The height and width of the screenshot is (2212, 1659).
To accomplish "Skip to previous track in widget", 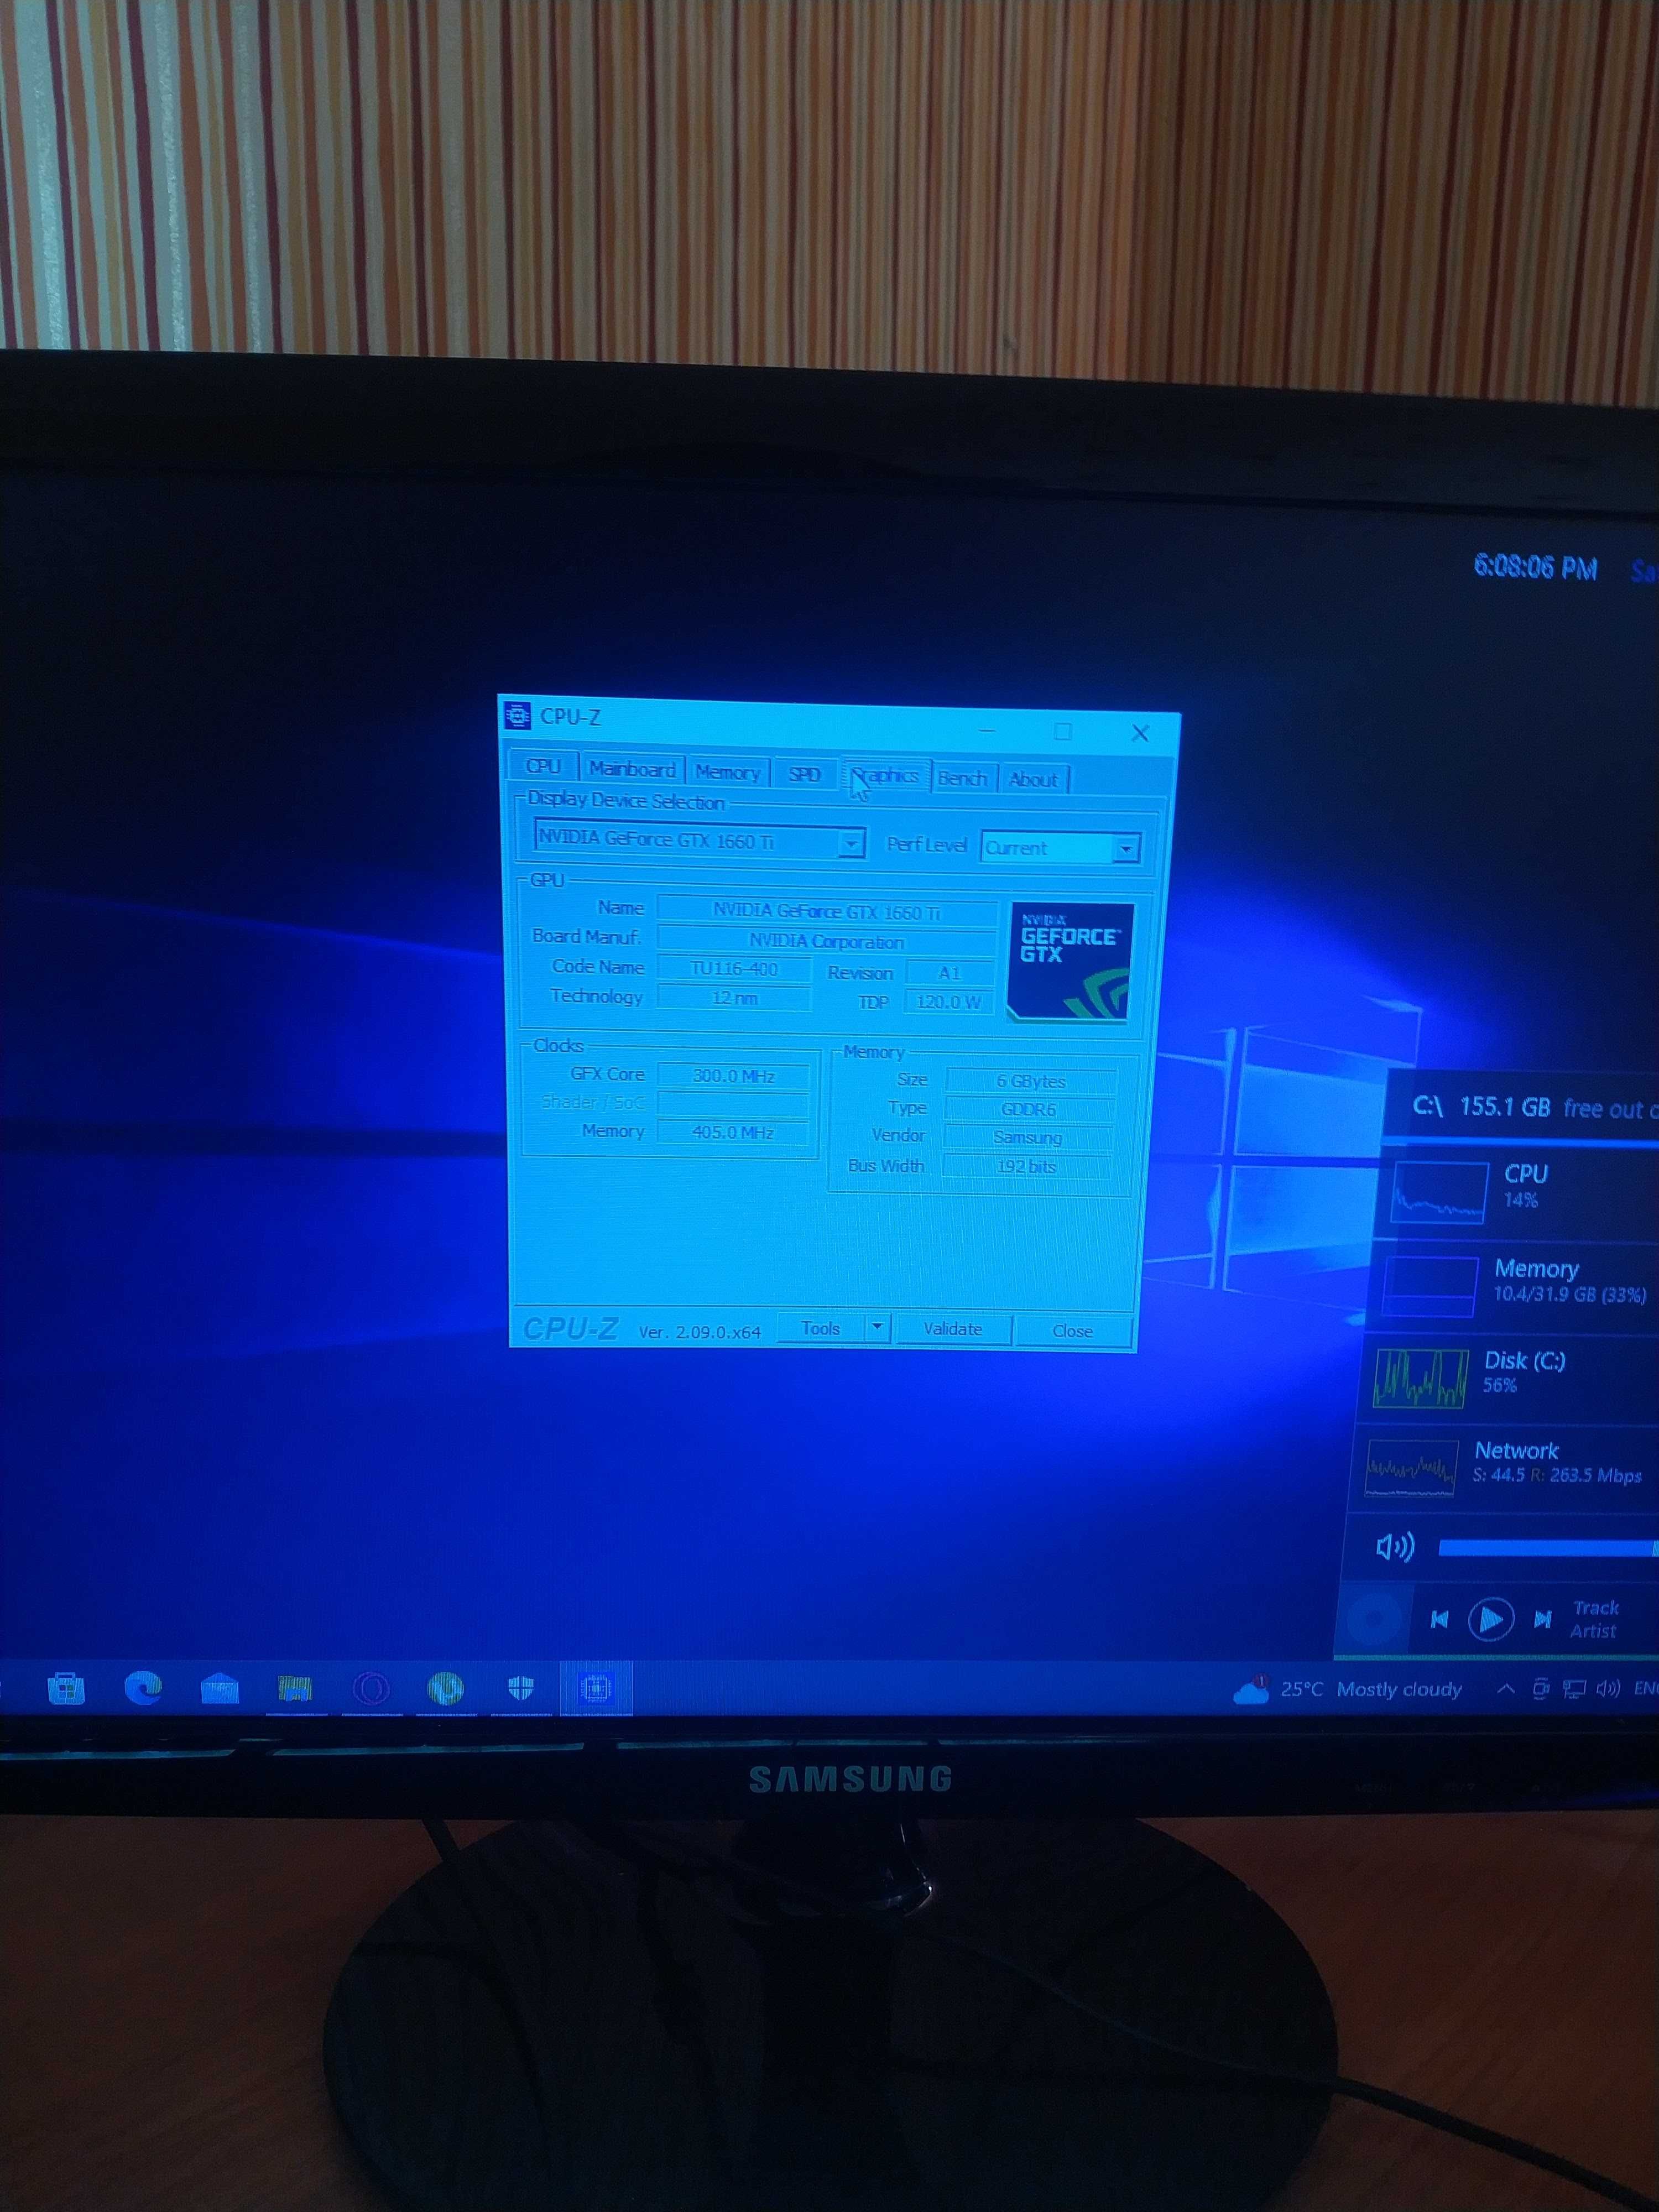I will pos(1439,1619).
